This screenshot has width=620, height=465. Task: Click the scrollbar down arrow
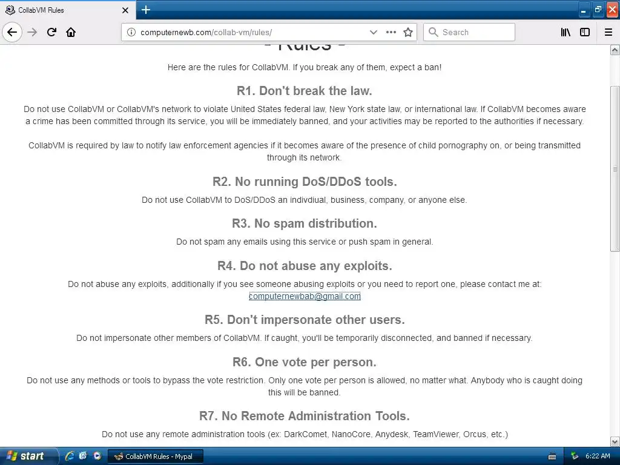[615, 441]
